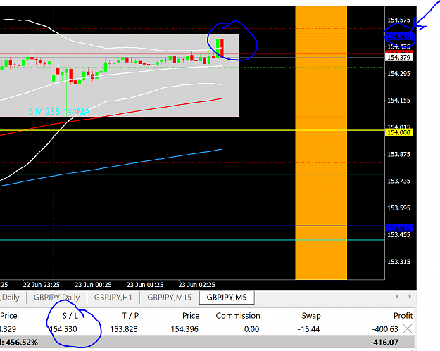Select the 153.500 blue price level label

tap(398, 228)
